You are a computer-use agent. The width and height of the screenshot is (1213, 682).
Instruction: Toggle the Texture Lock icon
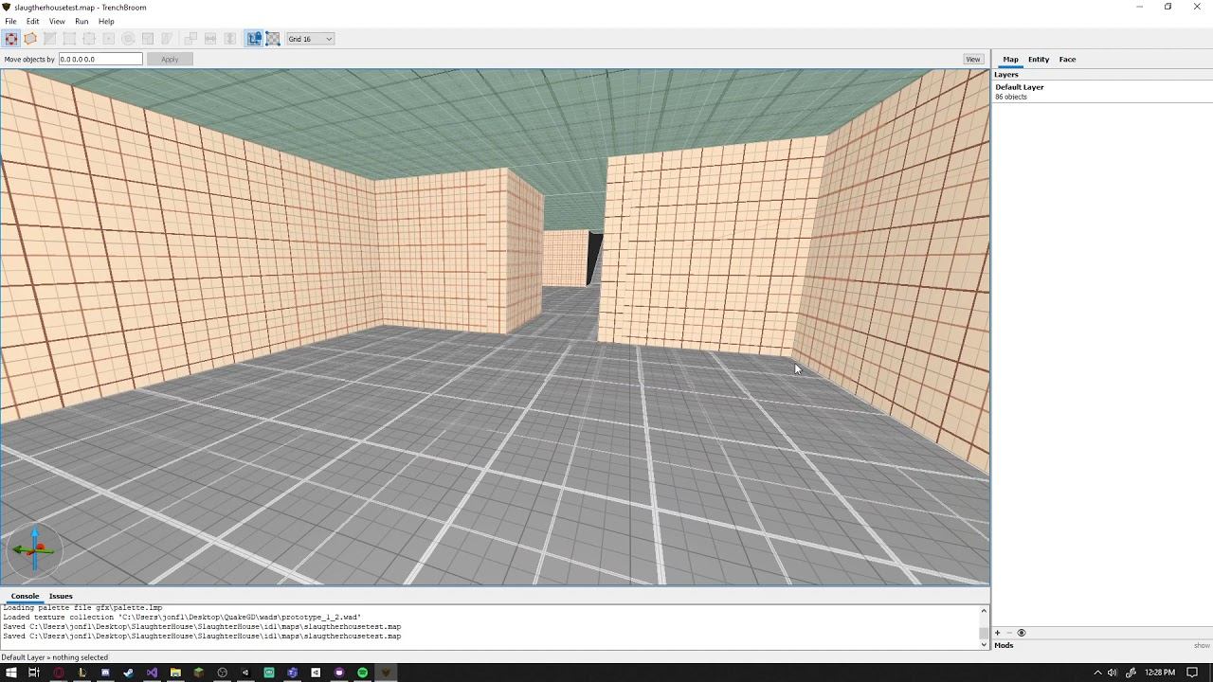point(254,39)
